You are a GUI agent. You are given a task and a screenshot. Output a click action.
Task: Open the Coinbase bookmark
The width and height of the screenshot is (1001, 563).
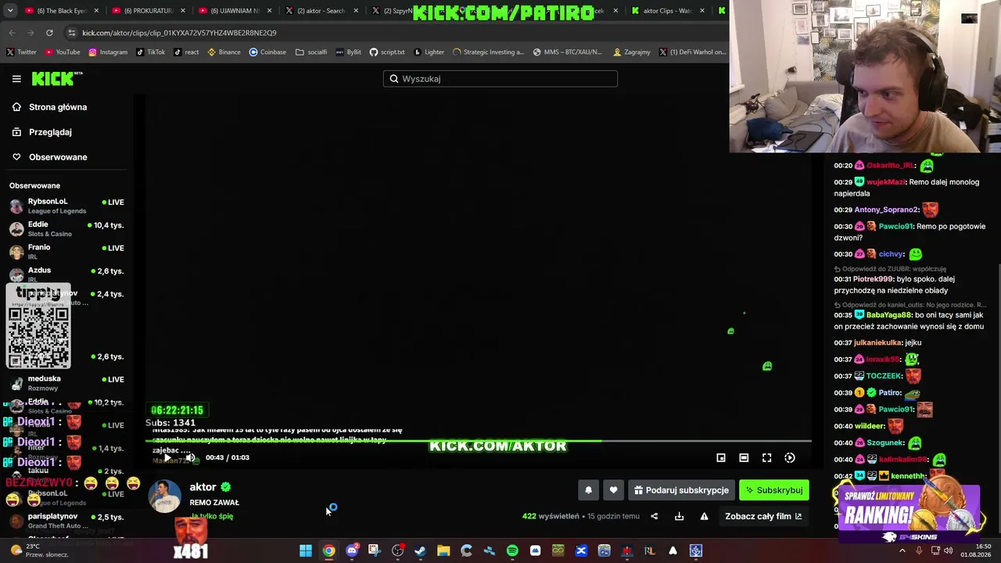point(267,52)
